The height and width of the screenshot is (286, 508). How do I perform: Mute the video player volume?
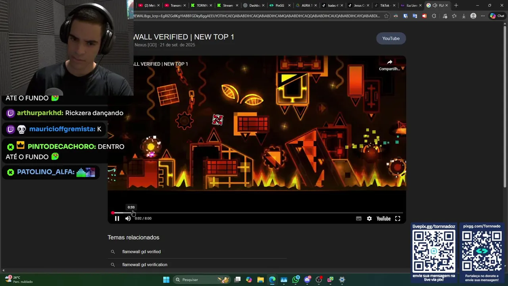128,218
